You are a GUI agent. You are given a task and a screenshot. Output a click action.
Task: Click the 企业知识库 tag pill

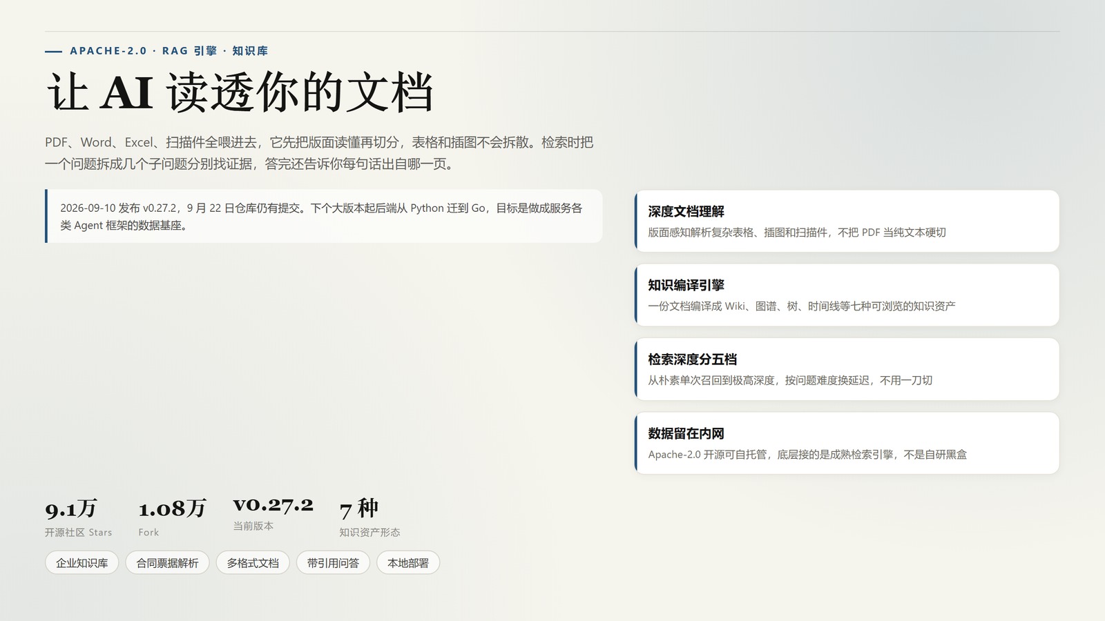point(81,563)
